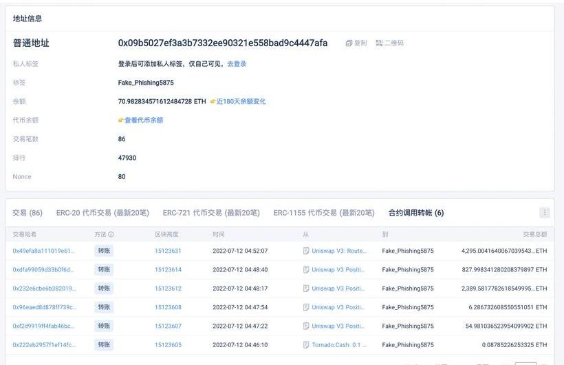This screenshot has width=564, height=365.
Task: Click pointing-hand icon beside 查看代币余额
Action: [121, 121]
